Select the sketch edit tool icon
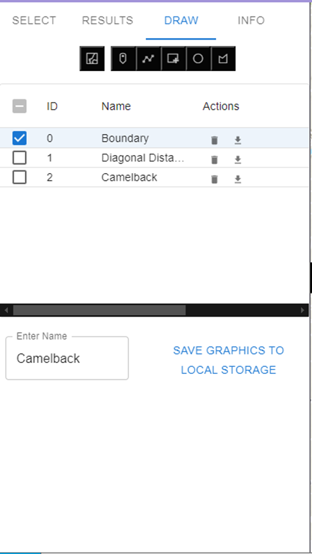312x554 pixels. coord(92,58)
